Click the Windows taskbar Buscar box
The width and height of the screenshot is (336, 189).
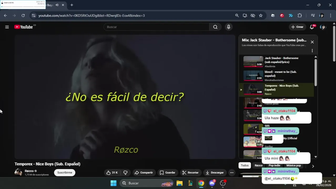[147, 183]
